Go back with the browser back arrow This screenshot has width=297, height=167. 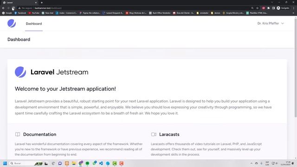point(3,8)
